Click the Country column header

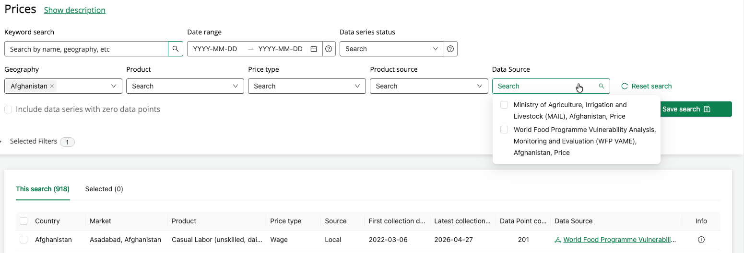47,221
